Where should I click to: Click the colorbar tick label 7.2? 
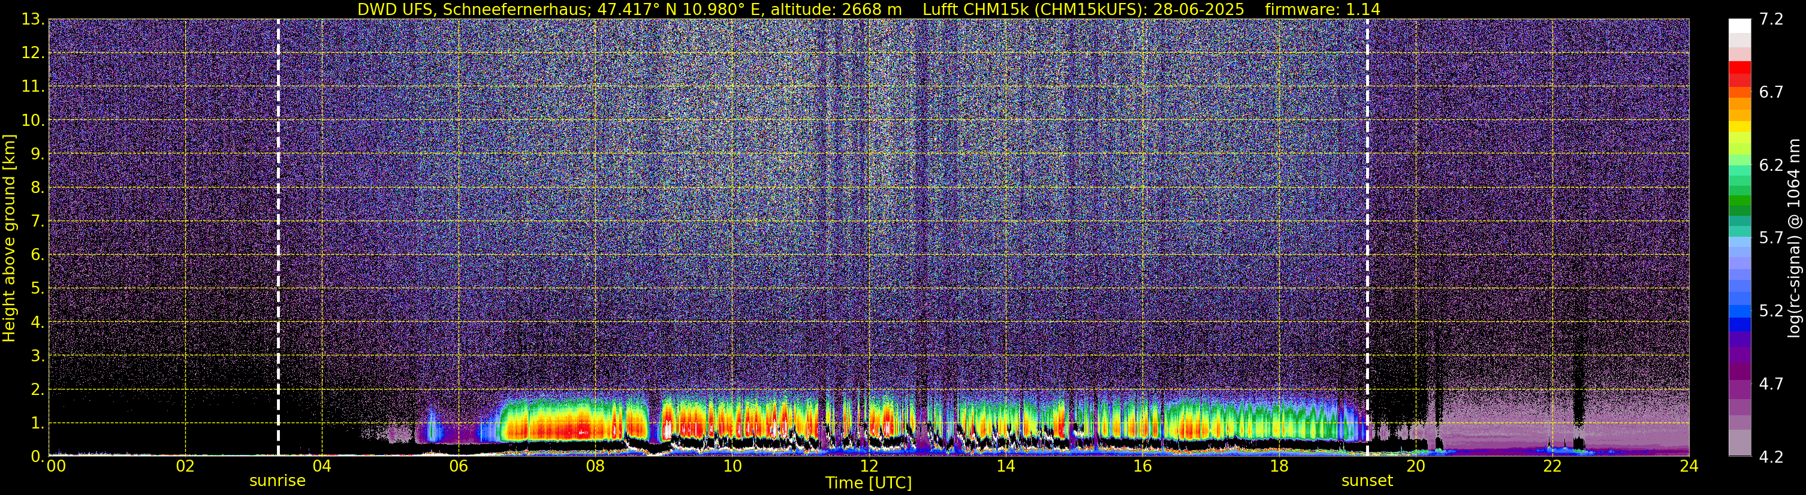click(x=1771, y=20)
